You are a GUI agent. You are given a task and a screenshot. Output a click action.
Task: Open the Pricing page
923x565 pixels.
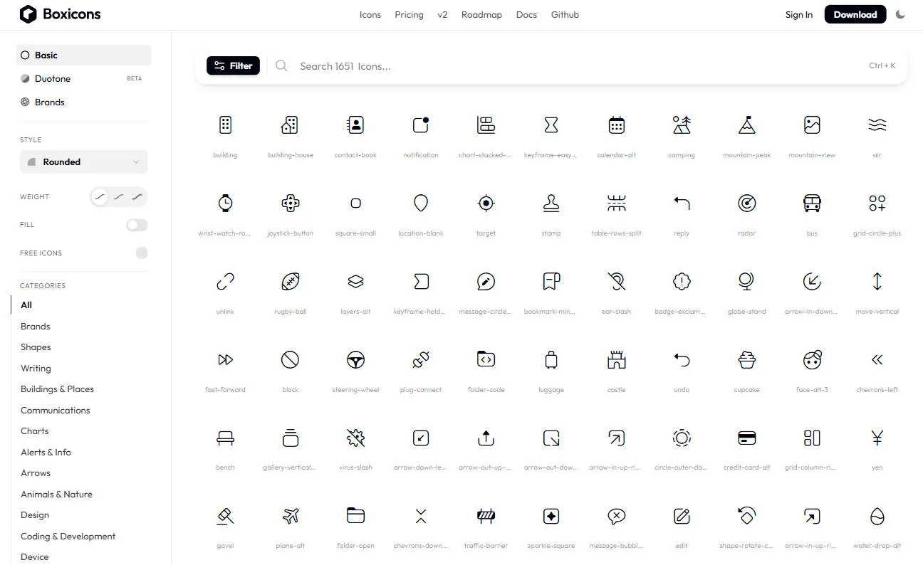[409, 14]
